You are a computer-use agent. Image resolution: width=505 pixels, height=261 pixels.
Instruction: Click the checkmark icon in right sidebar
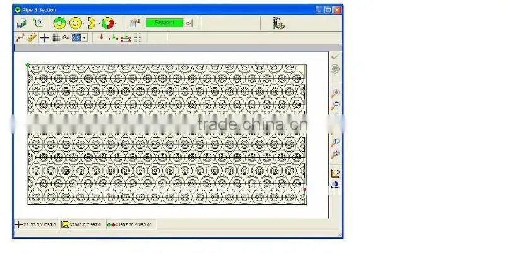pyautogui.click(x=335, y=57)
